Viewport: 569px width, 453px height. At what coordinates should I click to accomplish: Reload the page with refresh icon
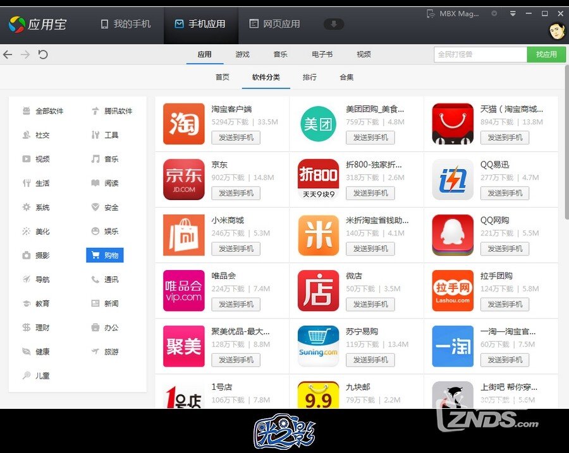[43, 55]
